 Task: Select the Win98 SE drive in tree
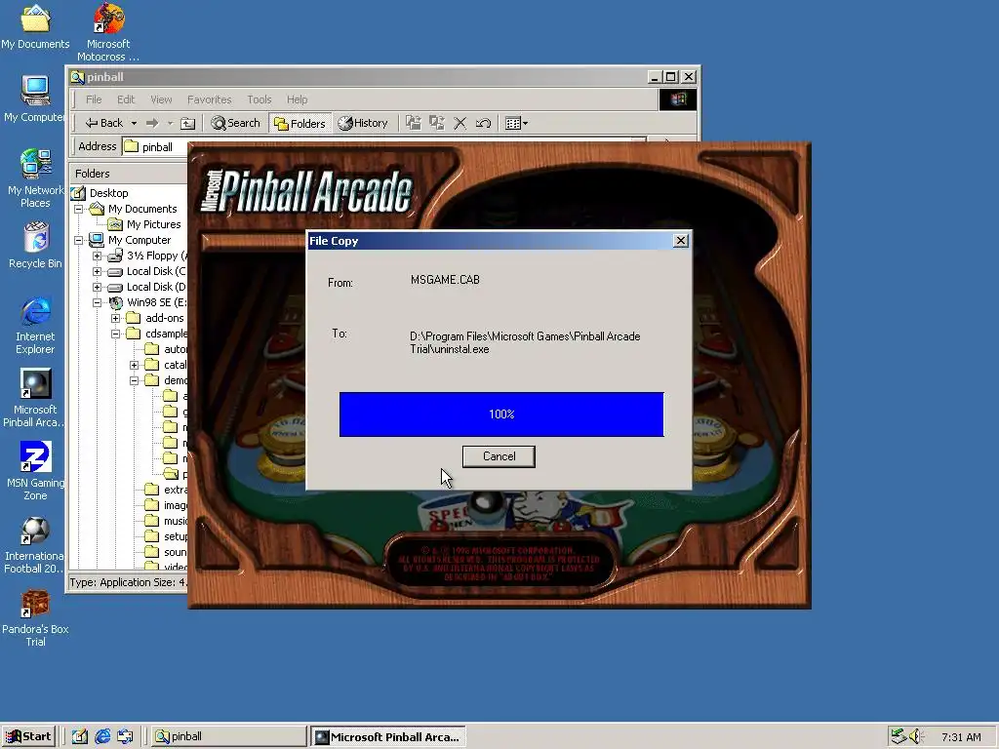point(156,302)
